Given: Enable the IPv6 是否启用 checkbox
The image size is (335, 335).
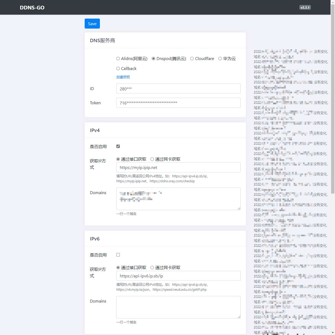Looking at the screenshot, I should 118,255.
